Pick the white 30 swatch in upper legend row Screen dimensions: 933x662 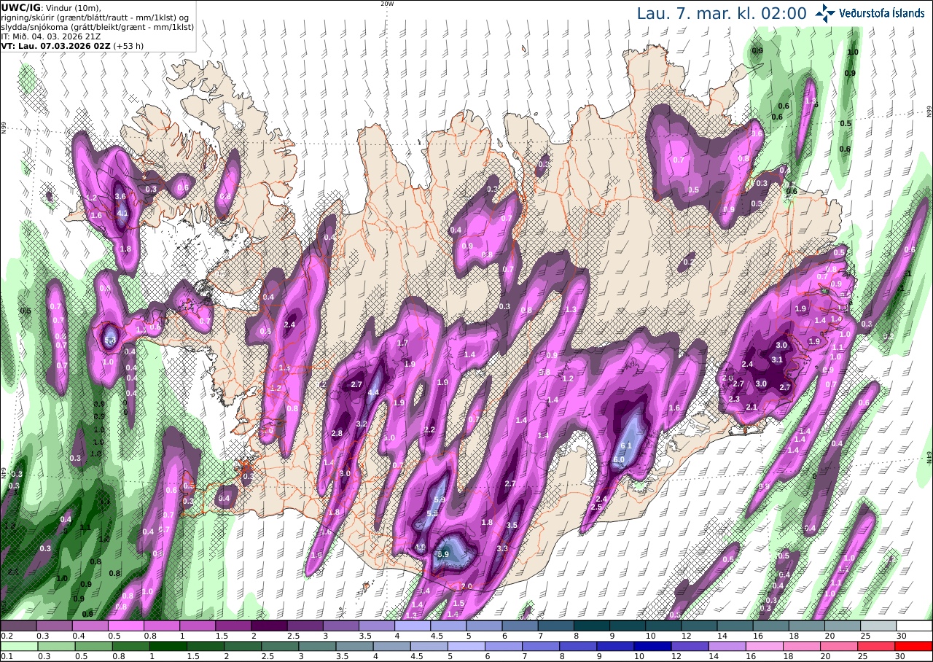(914, 626)
